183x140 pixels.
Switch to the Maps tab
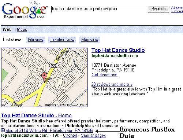(22, 29)
